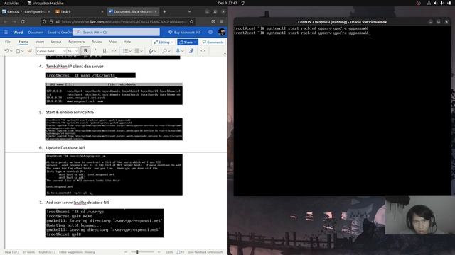Open the font name combo box
Screen dimensions: 455x255
tap(51, 51)
